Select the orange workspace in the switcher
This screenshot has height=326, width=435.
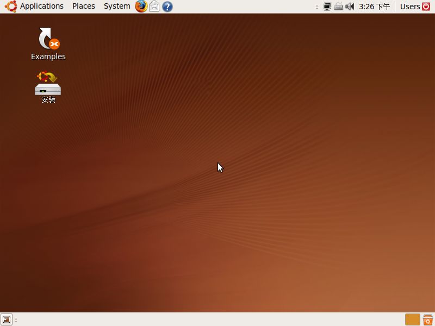(x=412, y=319)
